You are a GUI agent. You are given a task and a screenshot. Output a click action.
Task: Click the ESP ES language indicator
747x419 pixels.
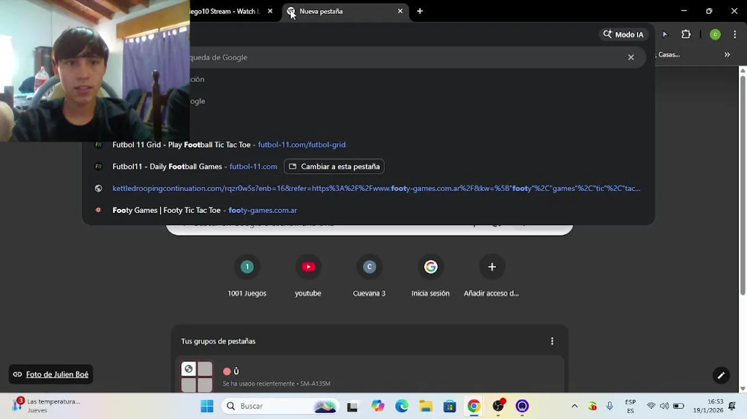tap(630, 406)
